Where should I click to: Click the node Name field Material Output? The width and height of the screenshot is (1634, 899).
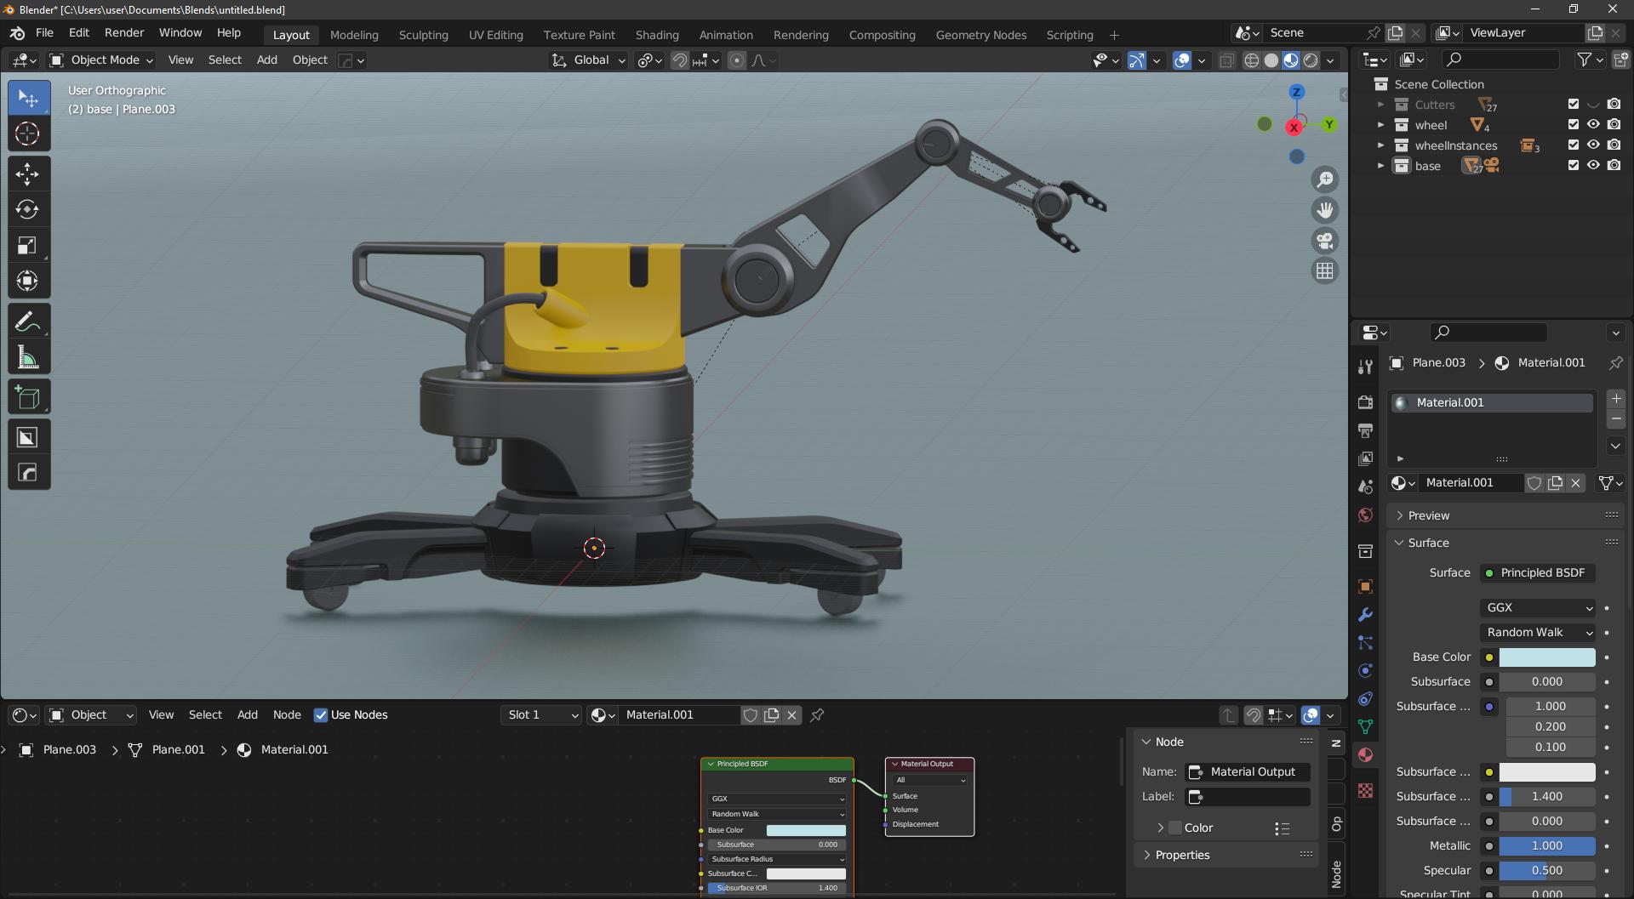[1248, 772]
